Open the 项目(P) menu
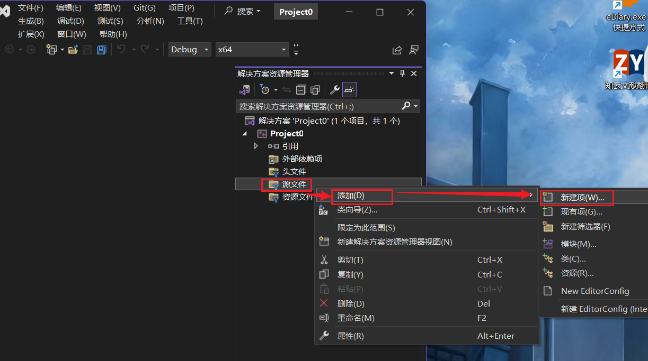This screenshot has height=361, width=648. [182, 8]
